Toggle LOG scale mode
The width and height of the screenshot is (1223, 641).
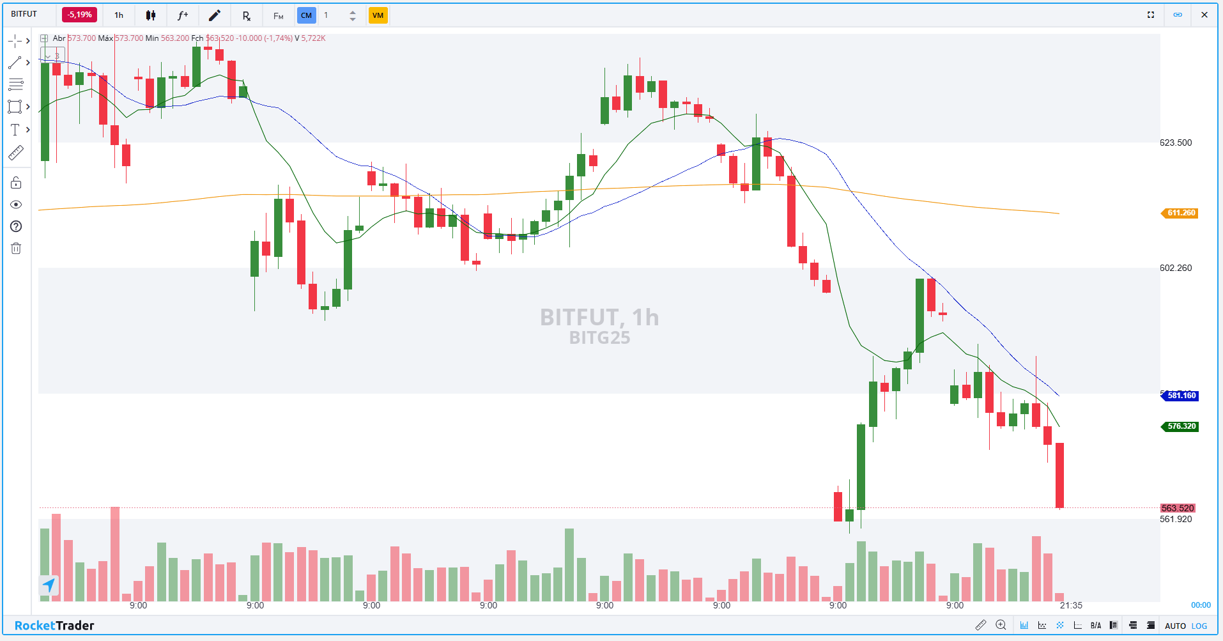[1199, 626]
